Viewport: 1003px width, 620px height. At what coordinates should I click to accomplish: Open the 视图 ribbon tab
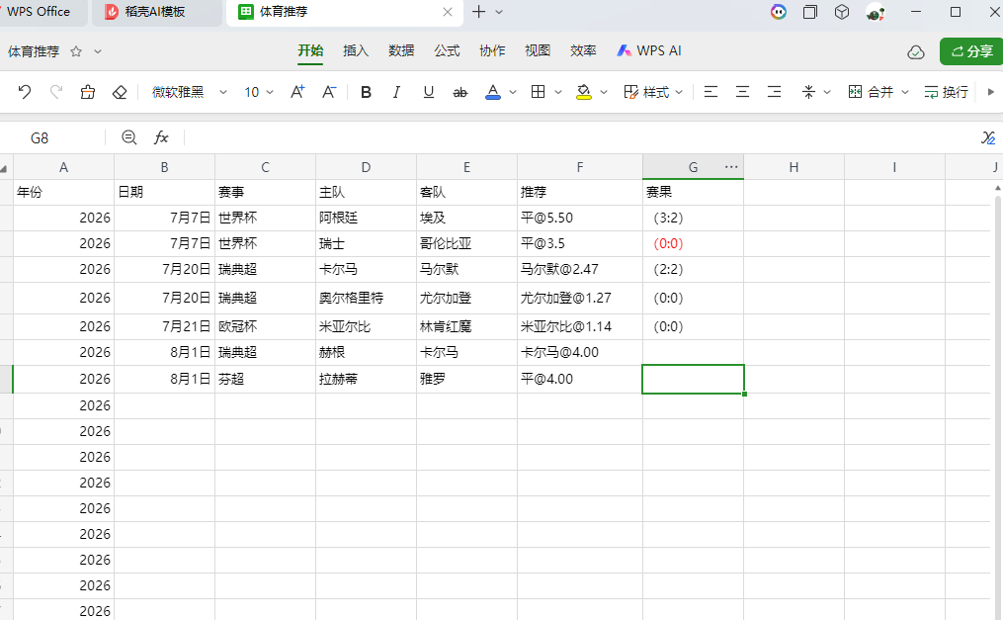(x=538, y=51)
